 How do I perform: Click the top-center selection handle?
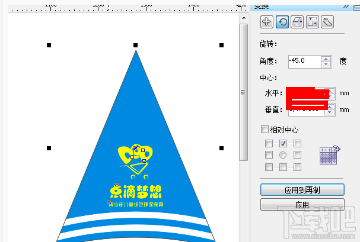click(x=135, y=46)
